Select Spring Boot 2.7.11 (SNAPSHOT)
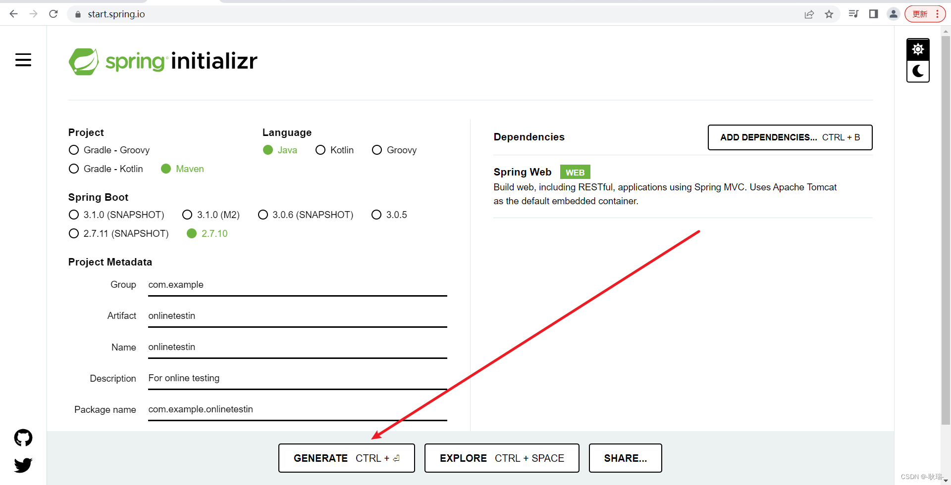 tap(118, 233)
